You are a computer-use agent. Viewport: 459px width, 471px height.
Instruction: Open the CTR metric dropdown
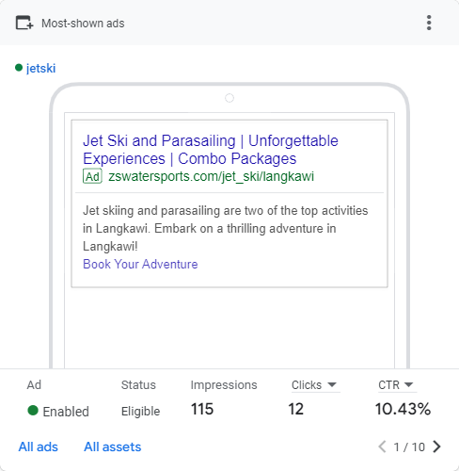396,385
